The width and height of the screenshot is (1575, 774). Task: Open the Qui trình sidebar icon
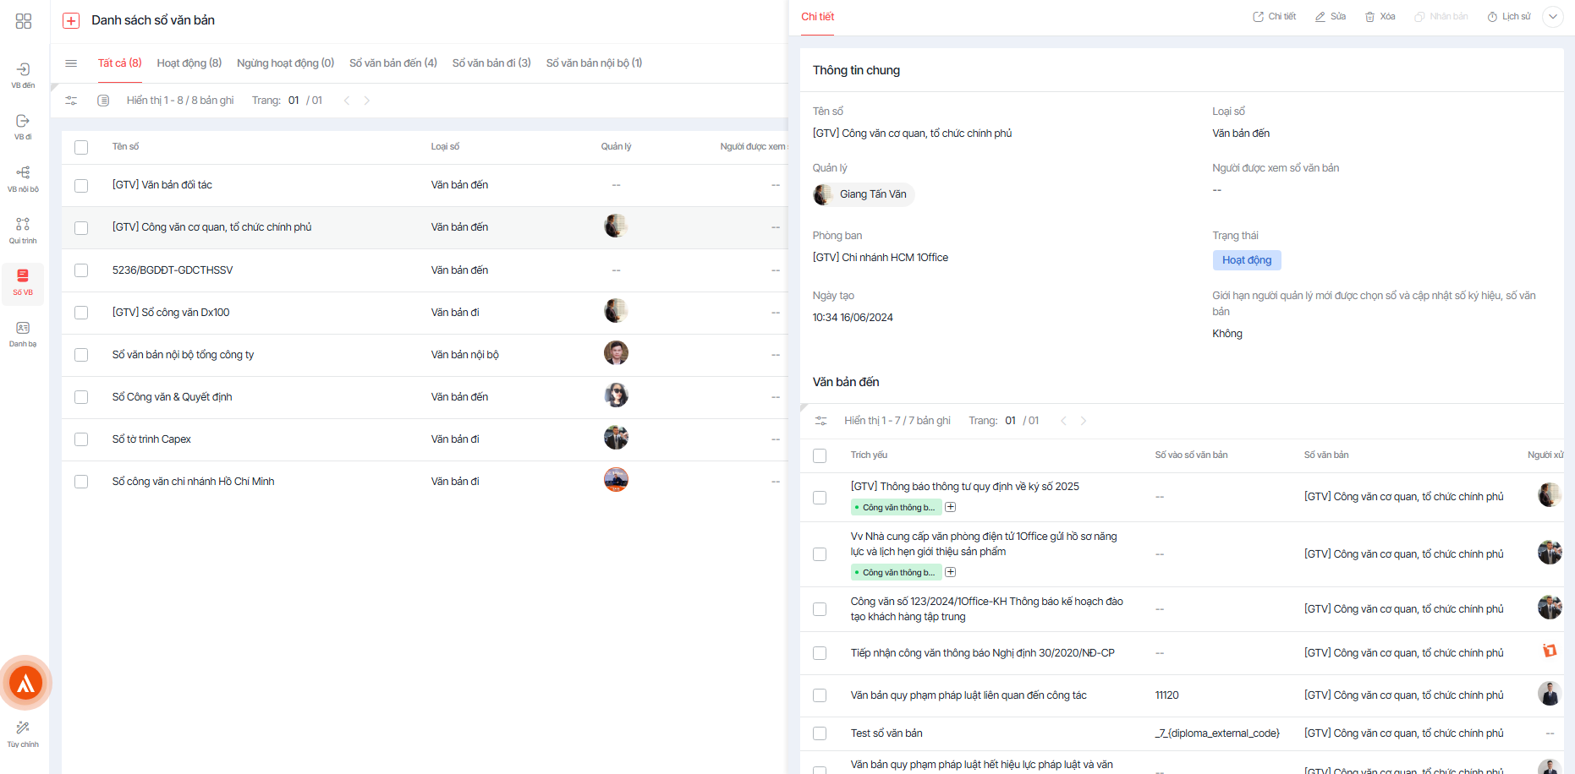[23, 228]
